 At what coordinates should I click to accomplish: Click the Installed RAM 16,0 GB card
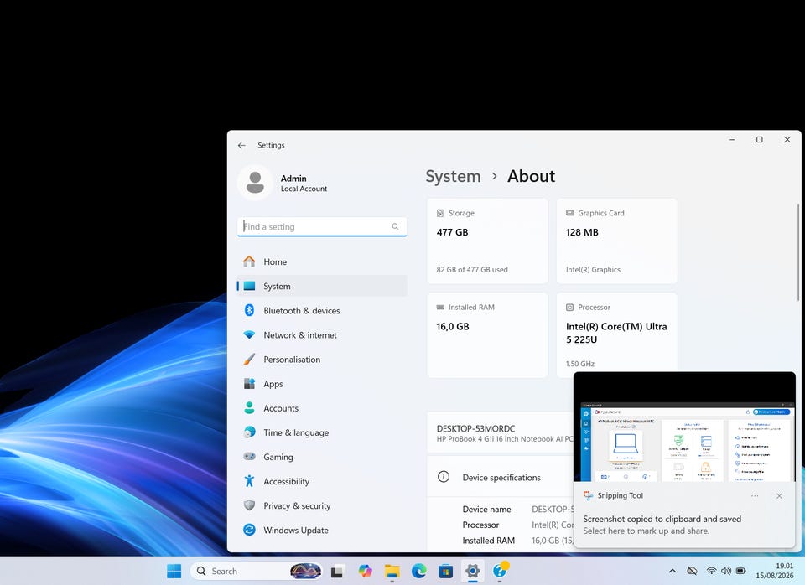[487, 335]
